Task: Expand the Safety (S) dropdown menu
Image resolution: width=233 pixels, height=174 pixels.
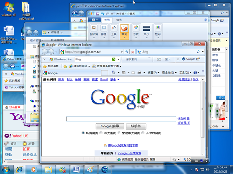Action: tap(169, 73)
